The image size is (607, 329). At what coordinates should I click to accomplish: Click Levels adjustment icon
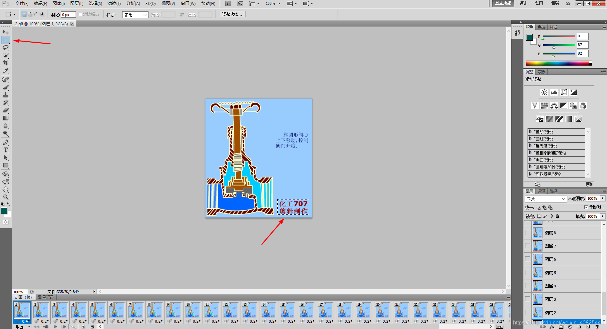(554, 92)
